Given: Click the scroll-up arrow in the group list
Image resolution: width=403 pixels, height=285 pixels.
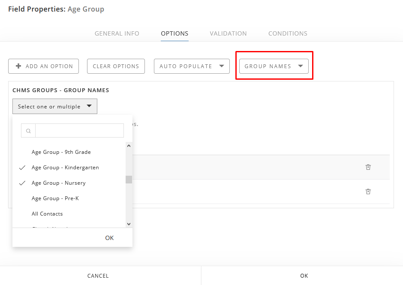Looking at the screenshot, I should tap(129, 146).
